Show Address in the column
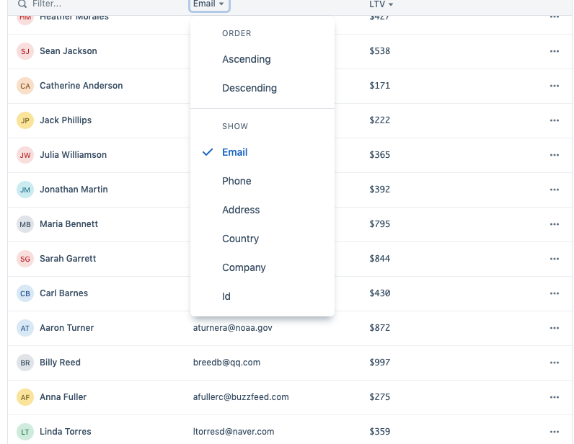574x444 pixels. [x=262, y=210]
